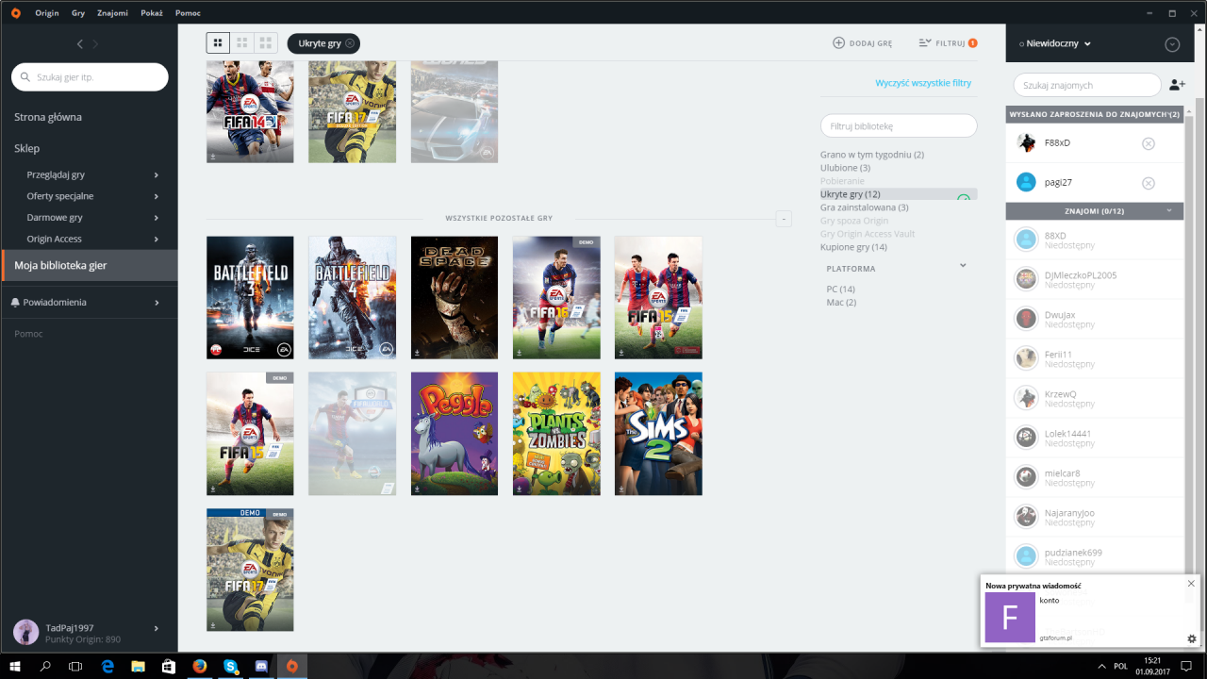Viewport: 1207px width, 679px height.
Task: Open Origin menu
Action: [47, 13]
